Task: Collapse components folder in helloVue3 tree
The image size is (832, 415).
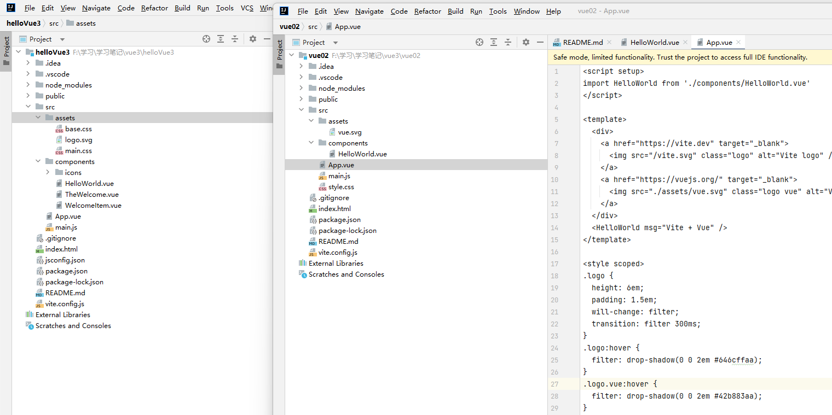Action: click(x=38, y=161)
